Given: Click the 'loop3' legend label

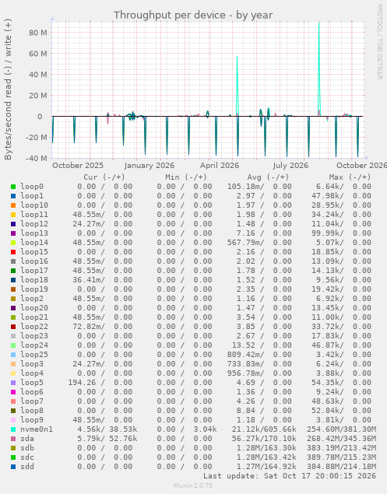Looking at the screenshot, I should (x=32, y=364).
